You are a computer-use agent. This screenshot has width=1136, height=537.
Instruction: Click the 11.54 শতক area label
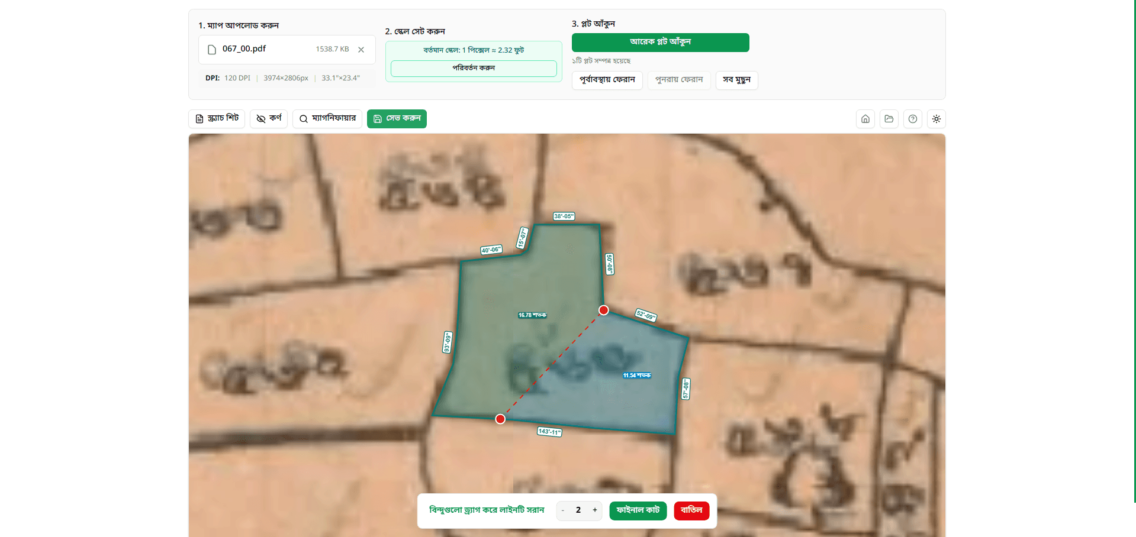tap(636, 376)
